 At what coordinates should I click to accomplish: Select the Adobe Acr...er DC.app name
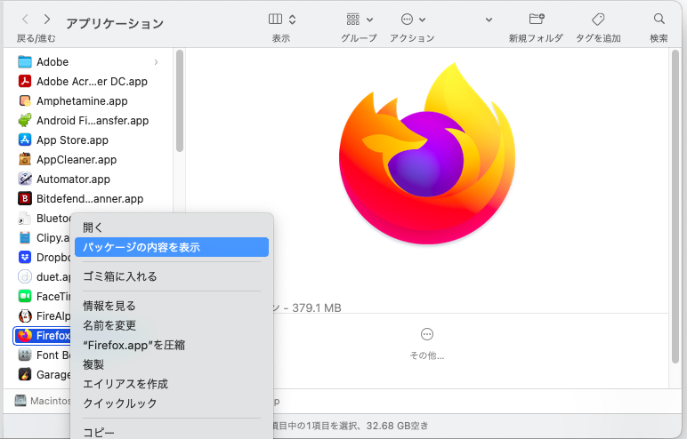(x=92, y=82)
